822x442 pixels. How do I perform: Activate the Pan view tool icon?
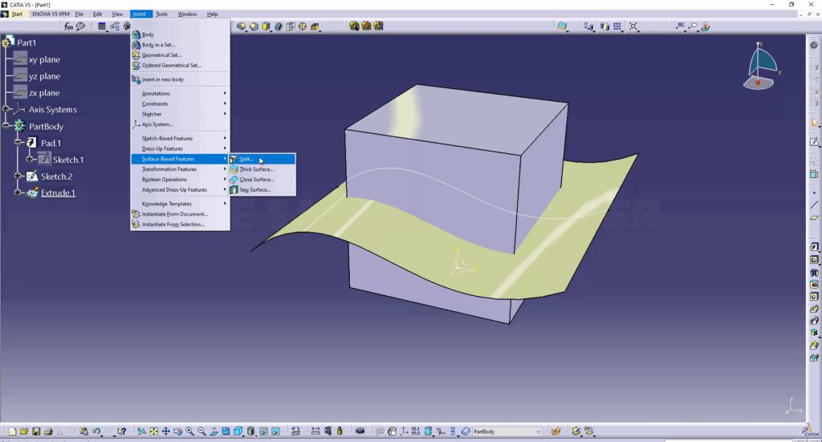pos(165,432)
